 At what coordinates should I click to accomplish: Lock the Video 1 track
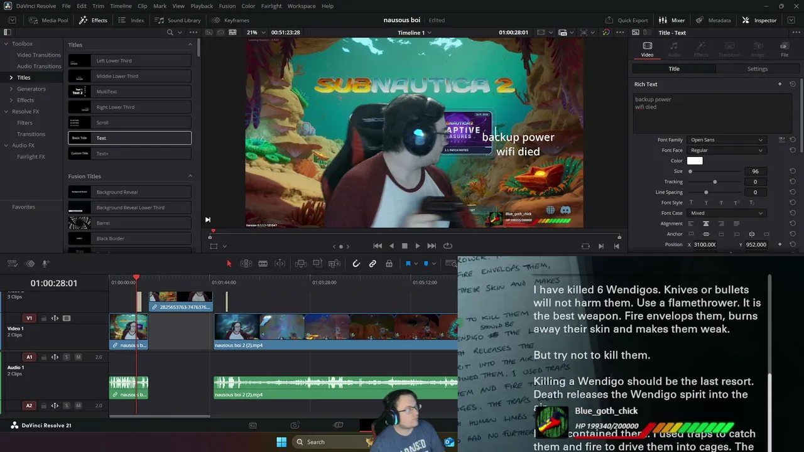pyautogui.click(x=43, y=318)
